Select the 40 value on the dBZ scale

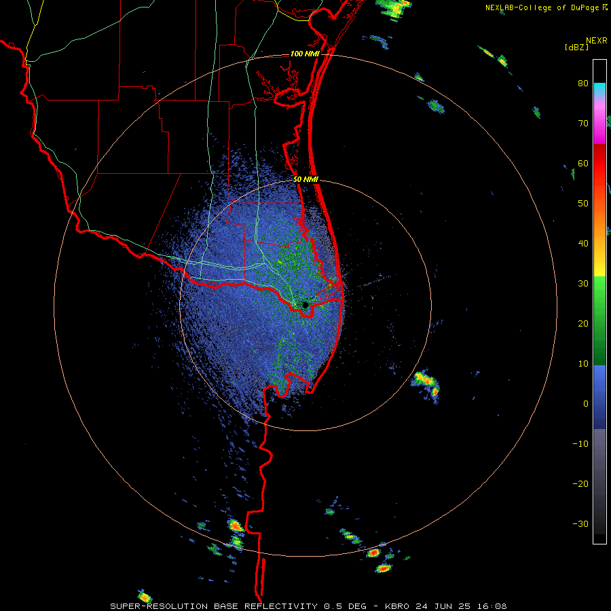583,244
